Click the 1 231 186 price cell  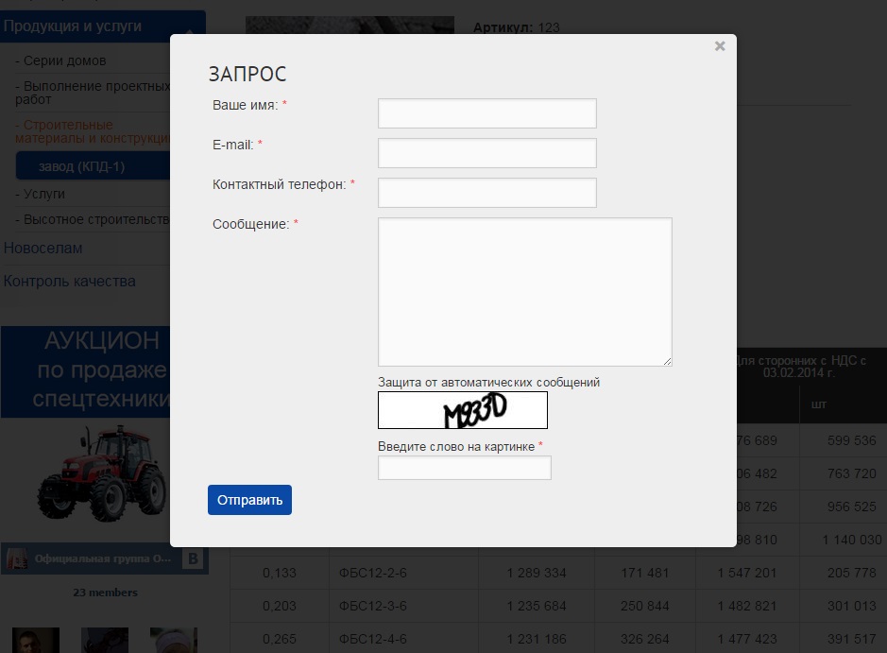(x=537, y=639)
